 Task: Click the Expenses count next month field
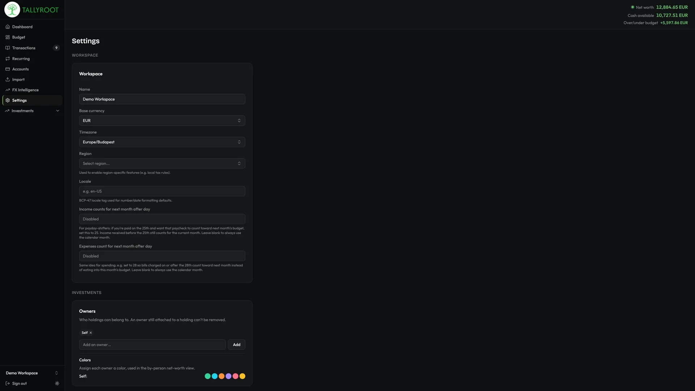point(162,256)
